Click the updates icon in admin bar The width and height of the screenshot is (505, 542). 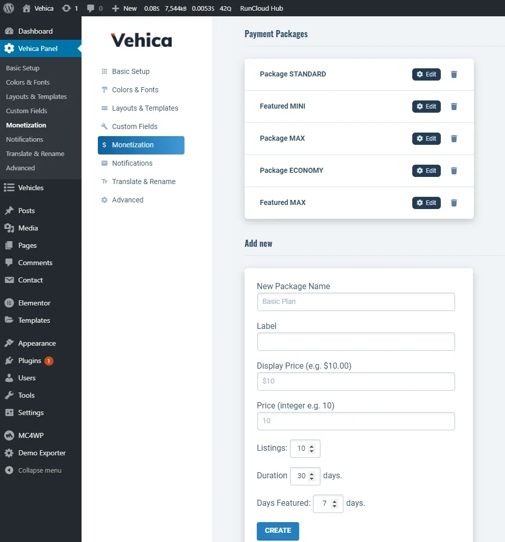[x=66, y=8]
